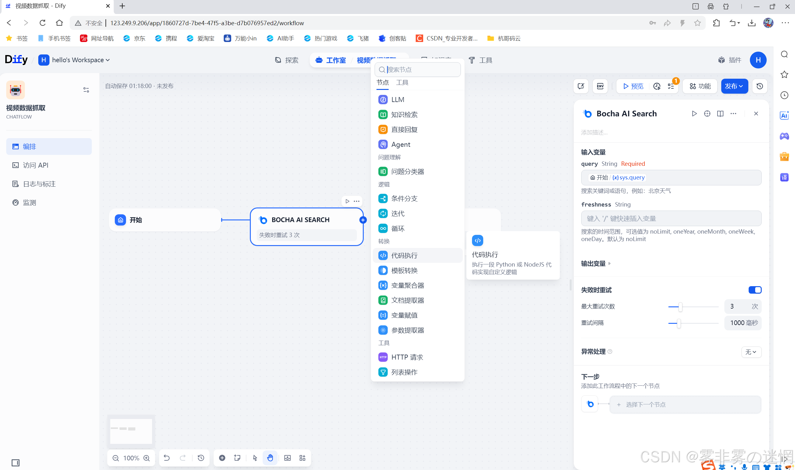Click the max retry count value 3 field
This screenshot has width=795, height=470.
pos(742,306)
